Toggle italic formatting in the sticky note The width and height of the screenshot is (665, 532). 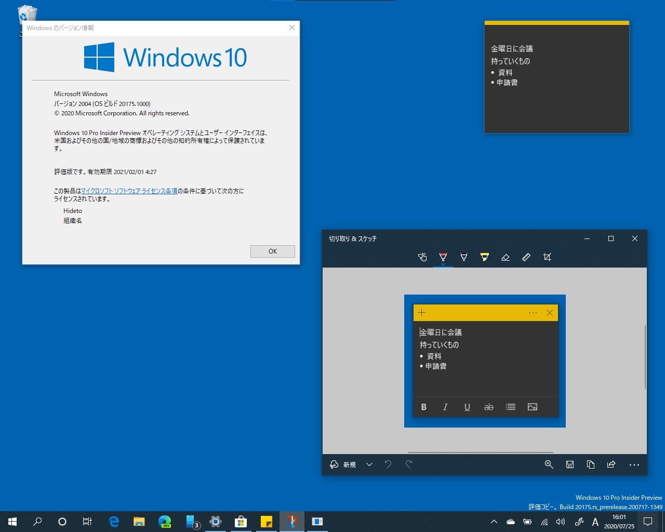[445, 407]
